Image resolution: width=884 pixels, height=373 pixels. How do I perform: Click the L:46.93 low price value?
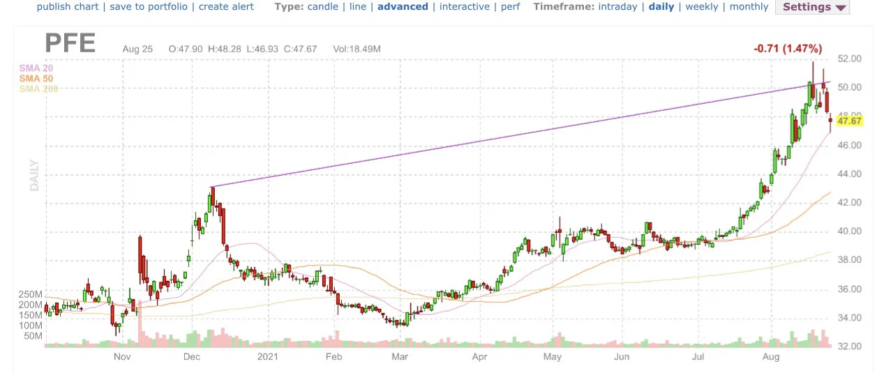click(x=262, y=49)
